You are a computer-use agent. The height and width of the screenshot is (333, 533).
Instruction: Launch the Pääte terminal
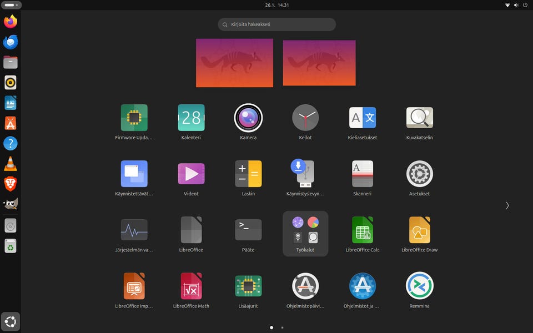(x=248, y=230)
